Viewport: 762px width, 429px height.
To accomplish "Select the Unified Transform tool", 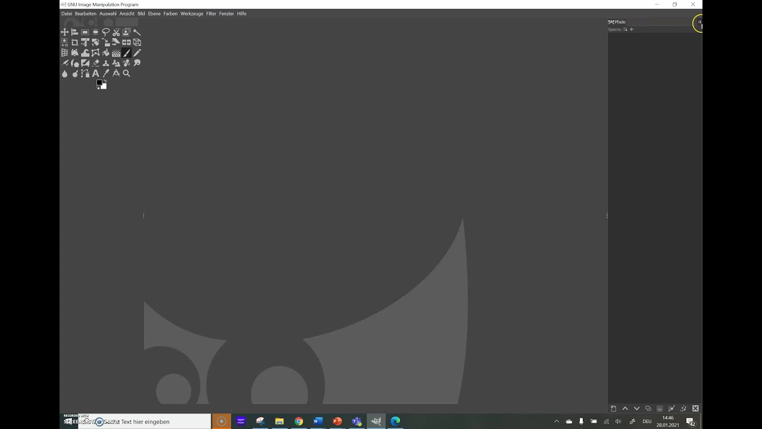I will pyautogui.click(x=85, y=42).
